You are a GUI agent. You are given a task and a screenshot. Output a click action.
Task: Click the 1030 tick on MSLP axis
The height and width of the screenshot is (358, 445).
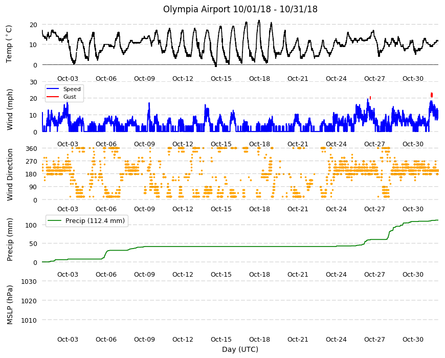coord(29,282)
